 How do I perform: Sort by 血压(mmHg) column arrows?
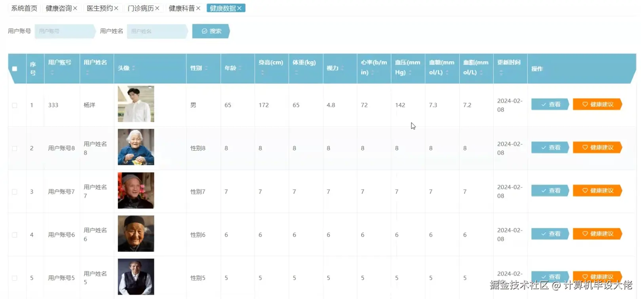coord(410,72)
